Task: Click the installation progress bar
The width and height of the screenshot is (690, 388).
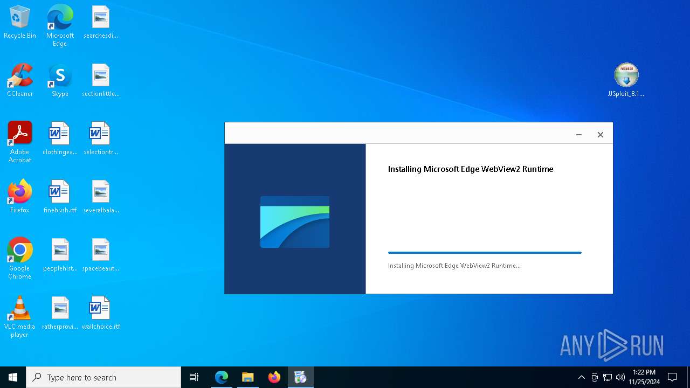Action: pyautogui.click(x=485, y=252)
